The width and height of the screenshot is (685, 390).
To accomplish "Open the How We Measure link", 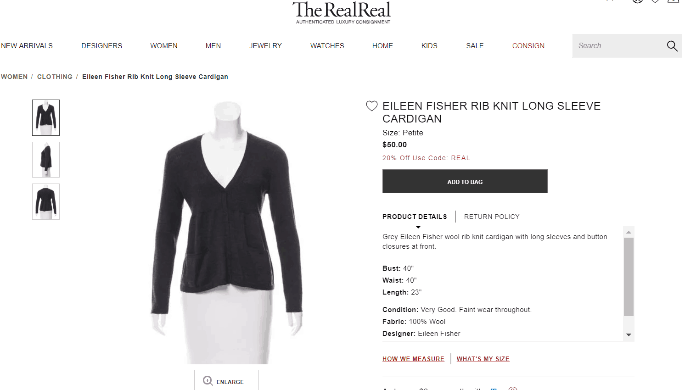I will tap(413, 359).
